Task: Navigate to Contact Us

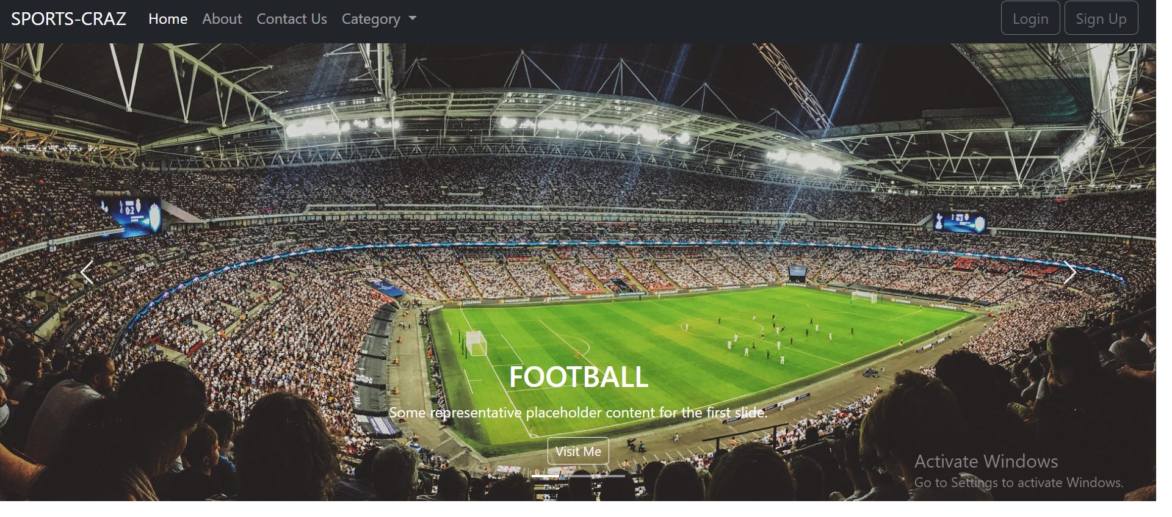Action: tap(292, 19)
